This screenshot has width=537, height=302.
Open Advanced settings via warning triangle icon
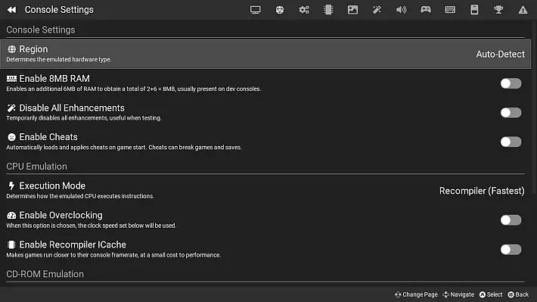[523, 10]
